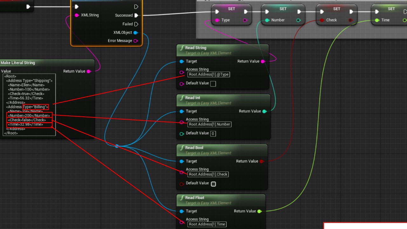407x229 pixels.
Task: Click the SET Number exec input pin
Action: coord(267,12)
